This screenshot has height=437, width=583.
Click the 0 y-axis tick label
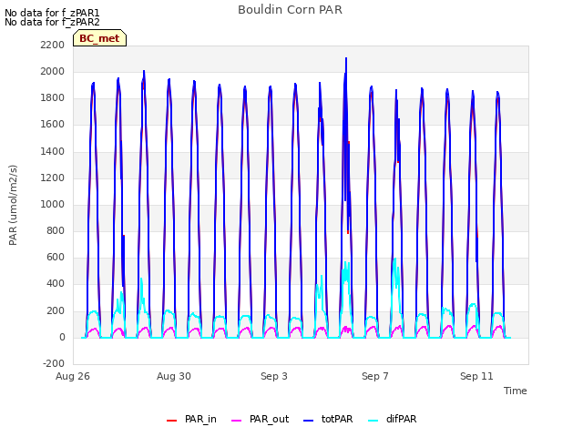(62, 338)
